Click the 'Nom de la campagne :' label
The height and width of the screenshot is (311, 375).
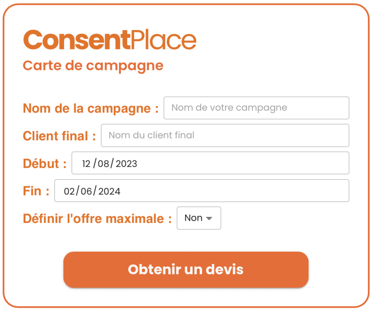(91, 108)
